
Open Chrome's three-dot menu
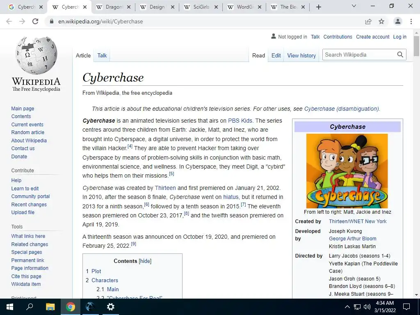[411, 21]
